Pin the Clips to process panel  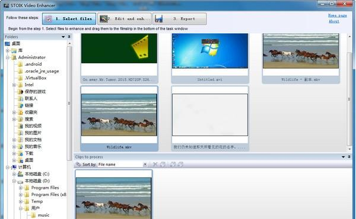[349, 157]
